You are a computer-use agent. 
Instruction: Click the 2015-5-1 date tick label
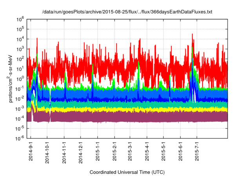pos(163,151)
